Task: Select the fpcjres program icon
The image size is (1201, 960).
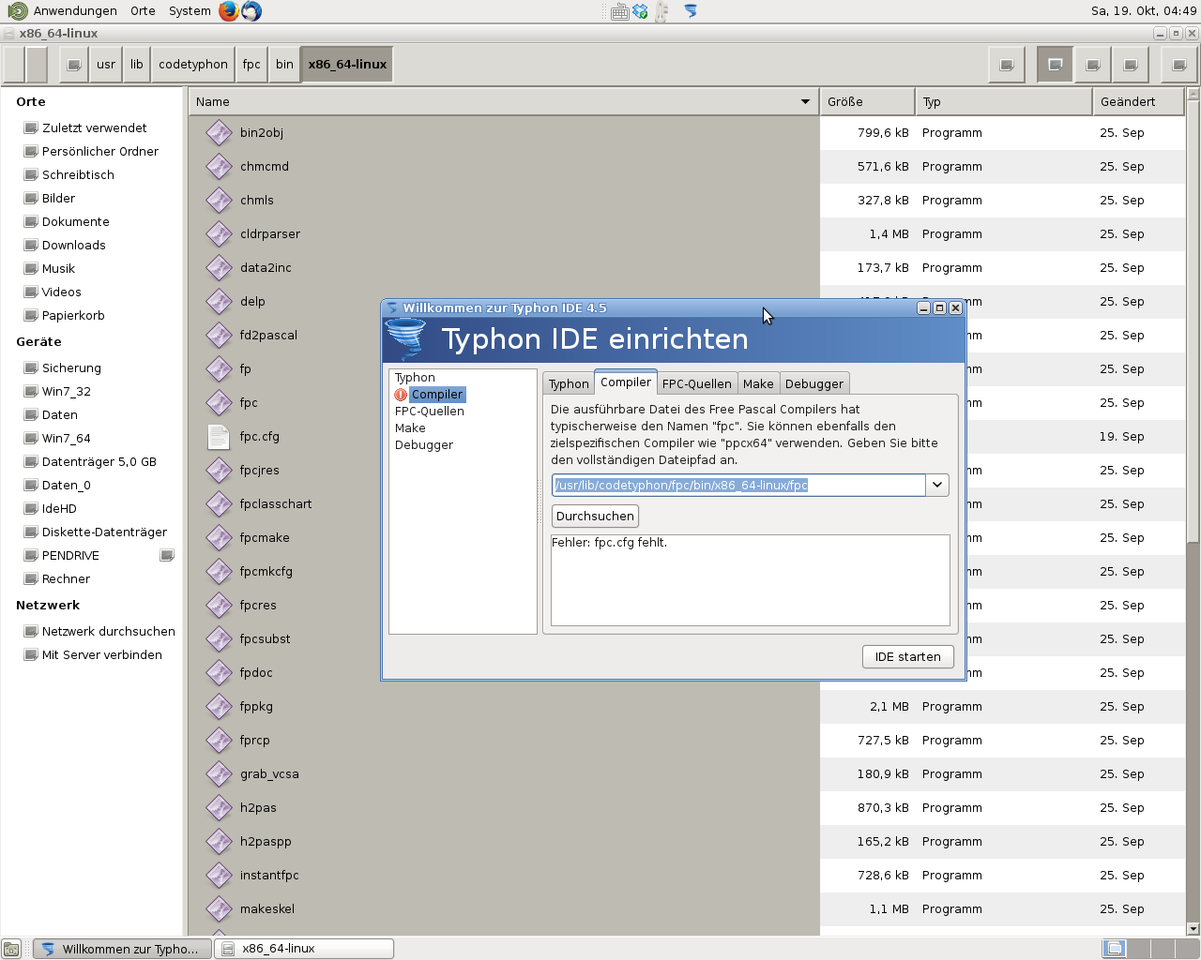Action: point(219,471)
